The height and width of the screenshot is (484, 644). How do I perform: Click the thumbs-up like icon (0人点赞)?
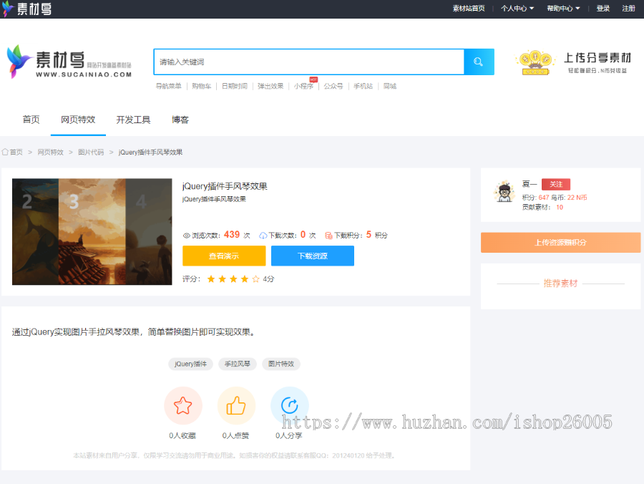point(236,405)
